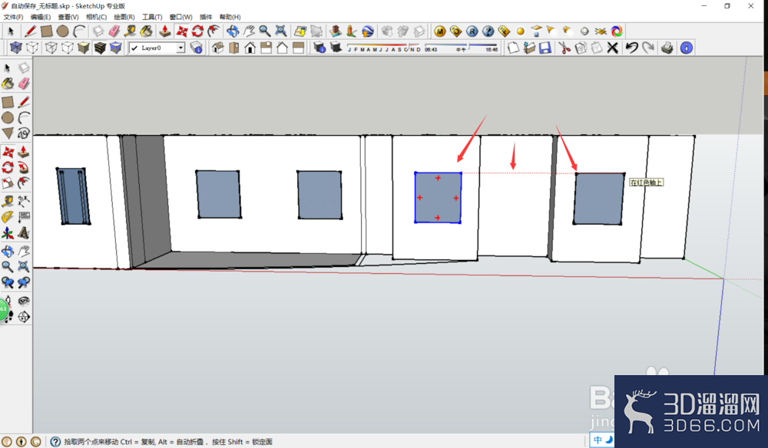Select Axes tool in left toolbar

coord(8,233)
